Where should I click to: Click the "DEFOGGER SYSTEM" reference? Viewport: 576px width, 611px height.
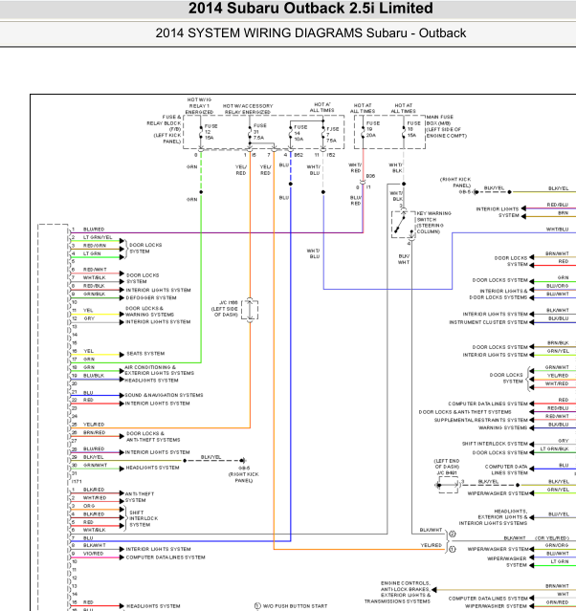[151, 297]
